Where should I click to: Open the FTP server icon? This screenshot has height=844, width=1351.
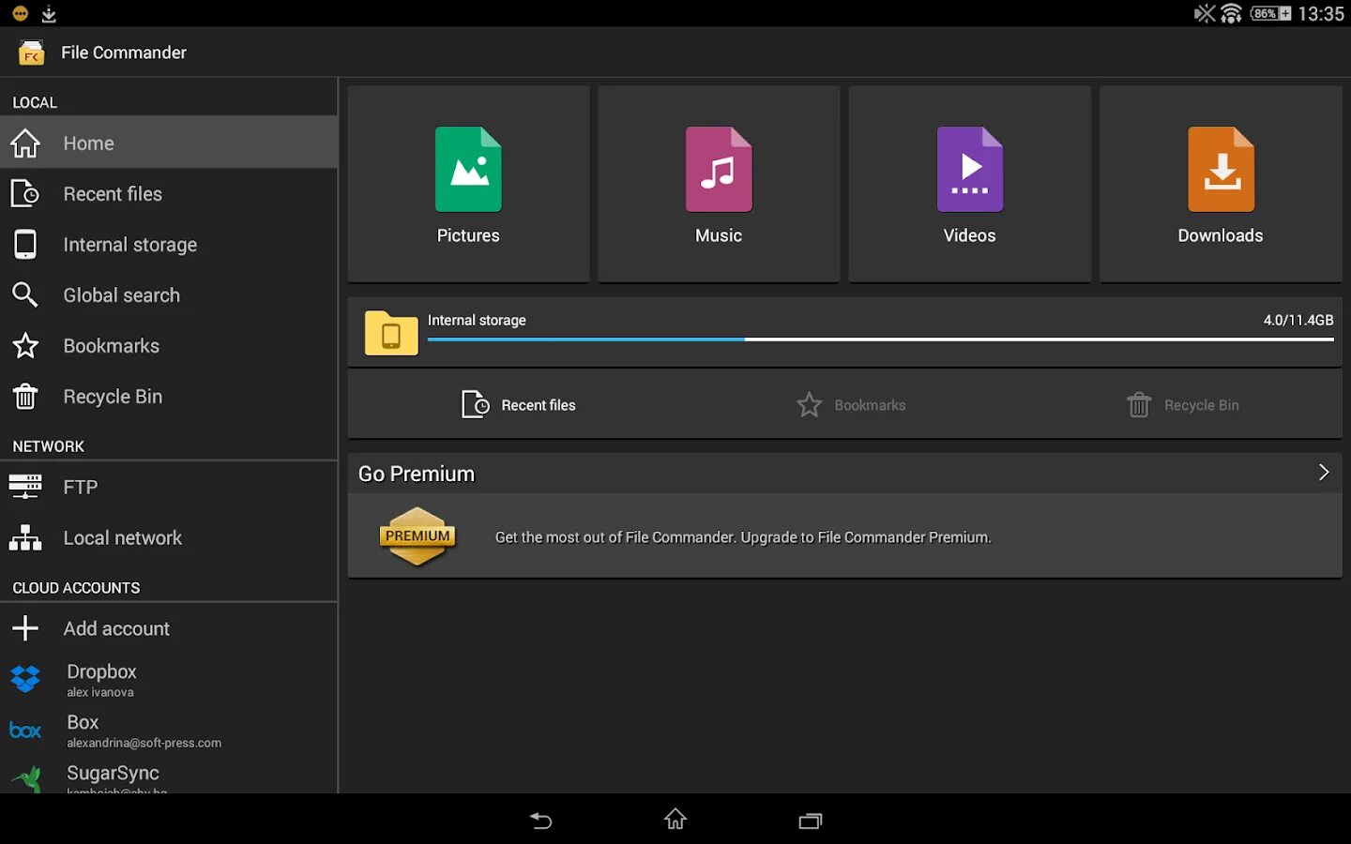[25, 486]
